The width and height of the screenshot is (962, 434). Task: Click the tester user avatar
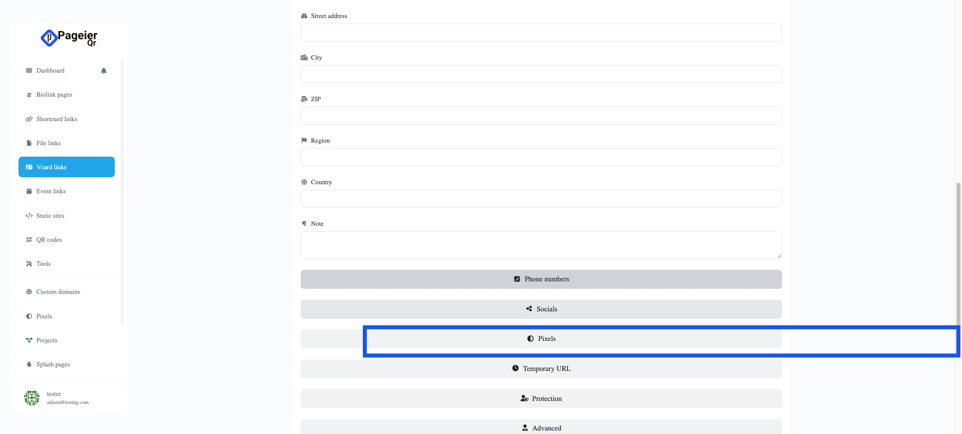tap(32, 398)
